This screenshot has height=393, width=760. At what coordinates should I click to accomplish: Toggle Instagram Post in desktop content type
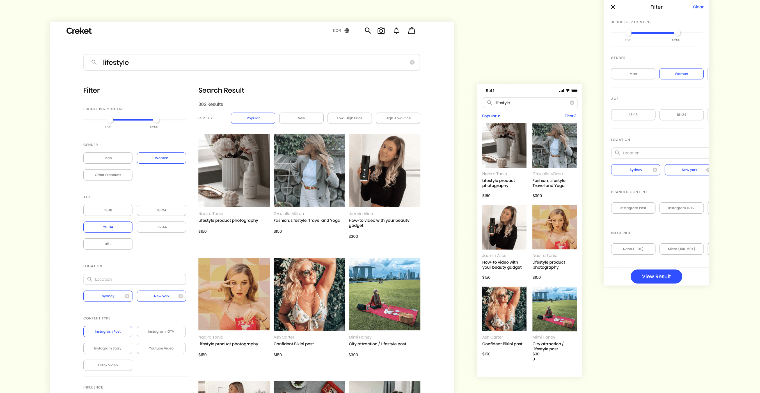tap(108, 332)
